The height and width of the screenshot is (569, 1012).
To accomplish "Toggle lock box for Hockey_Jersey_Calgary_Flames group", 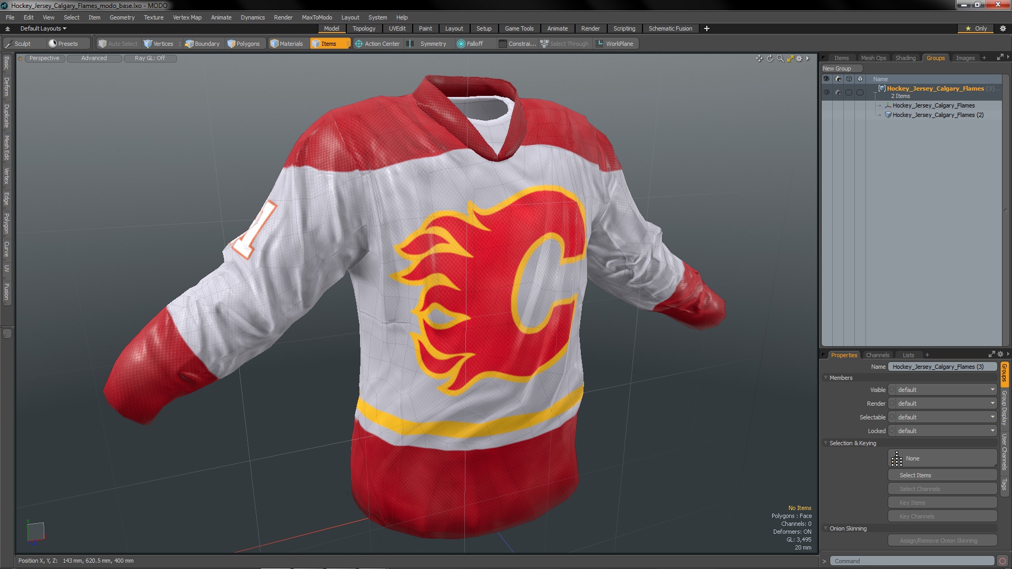I will pos(860,92).
